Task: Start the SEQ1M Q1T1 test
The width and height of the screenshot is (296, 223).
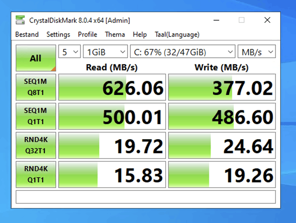Action: click(x=36, y=116)
